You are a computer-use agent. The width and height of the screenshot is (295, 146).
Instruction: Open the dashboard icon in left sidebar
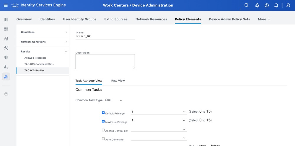(x=6, y=29)
